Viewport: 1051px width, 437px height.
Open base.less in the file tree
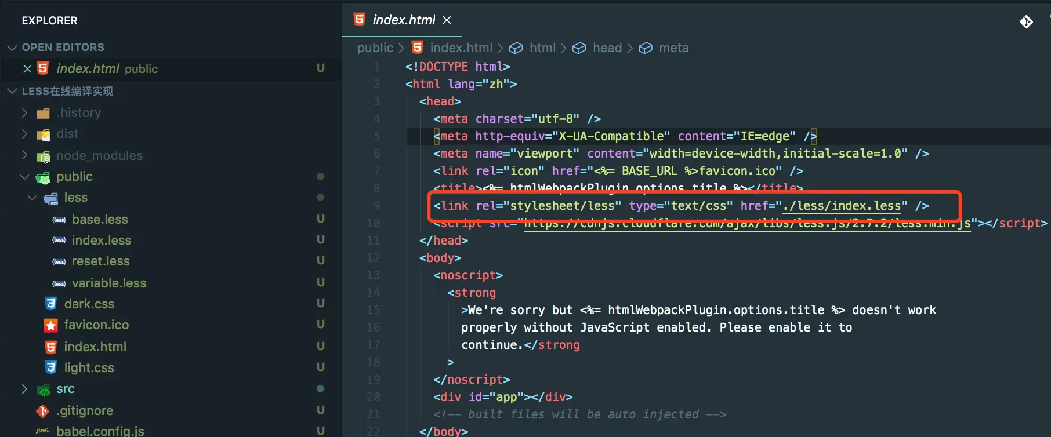pos(100,219)
